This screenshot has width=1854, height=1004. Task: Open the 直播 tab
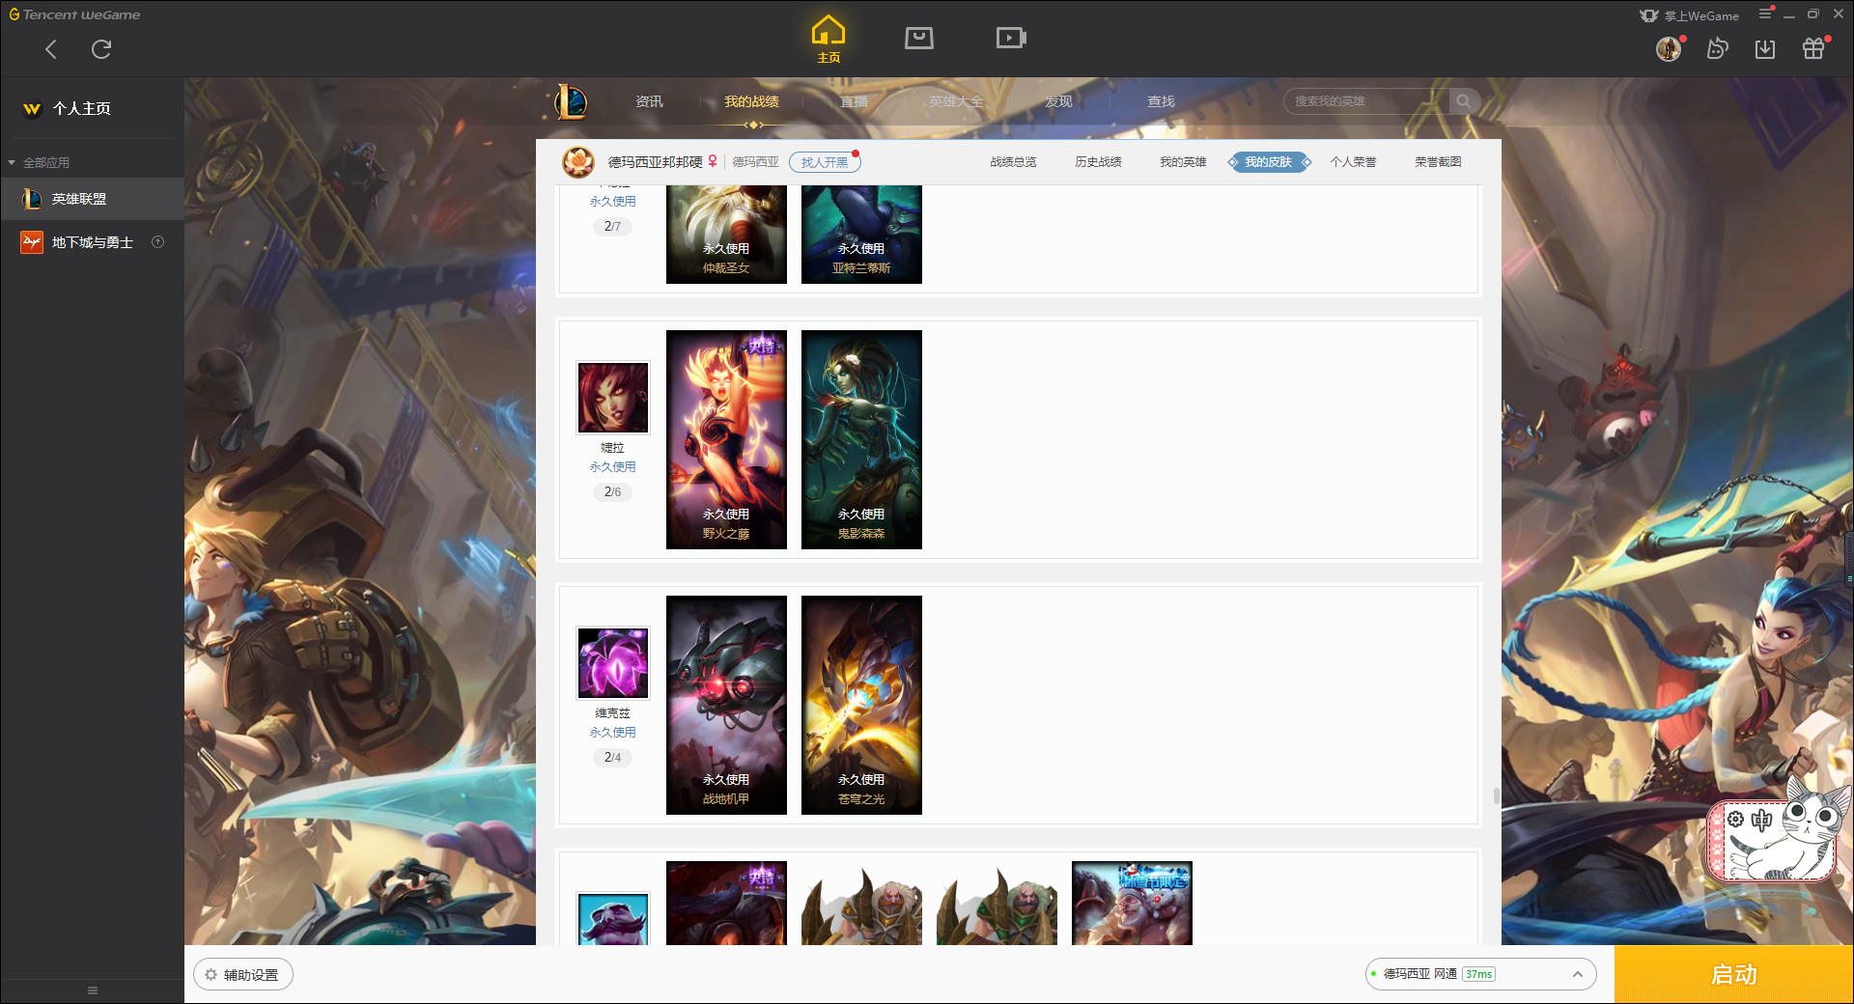pyautogui.click(x=854, y=101)
